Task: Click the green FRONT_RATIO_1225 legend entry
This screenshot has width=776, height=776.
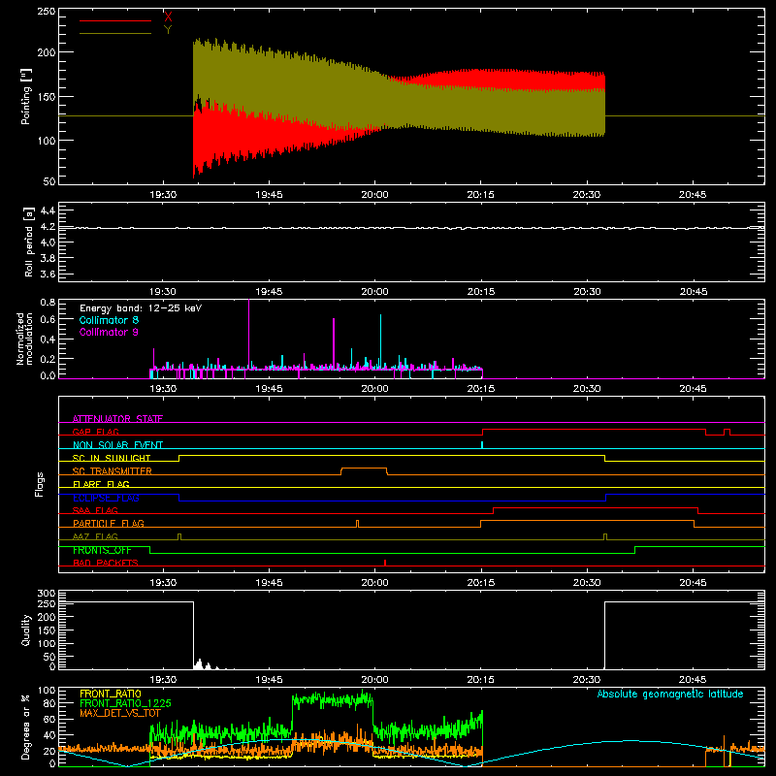Action: tap(125, 703)
